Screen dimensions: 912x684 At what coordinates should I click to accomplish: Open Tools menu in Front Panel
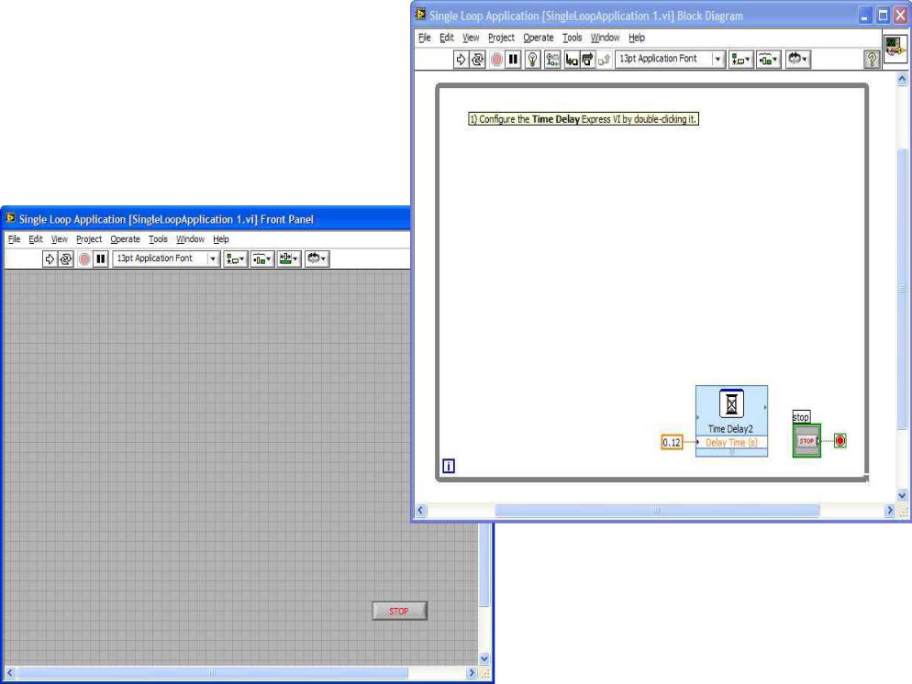[158, 239]
